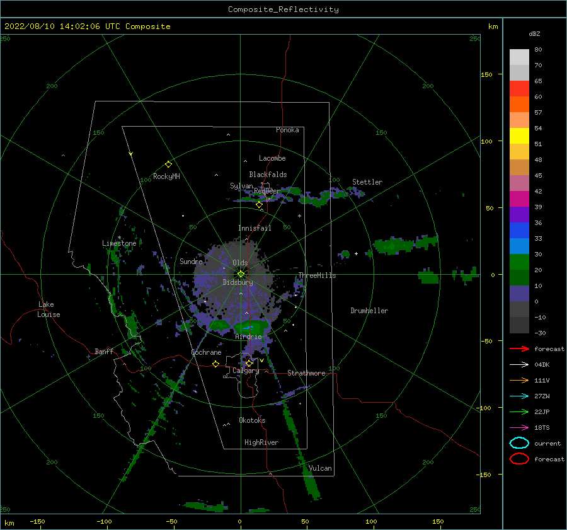The width and height of the screenshot is (567, 530).
Task: Click the red forecast arrow legend icon
Action: (x=519, y=349)
